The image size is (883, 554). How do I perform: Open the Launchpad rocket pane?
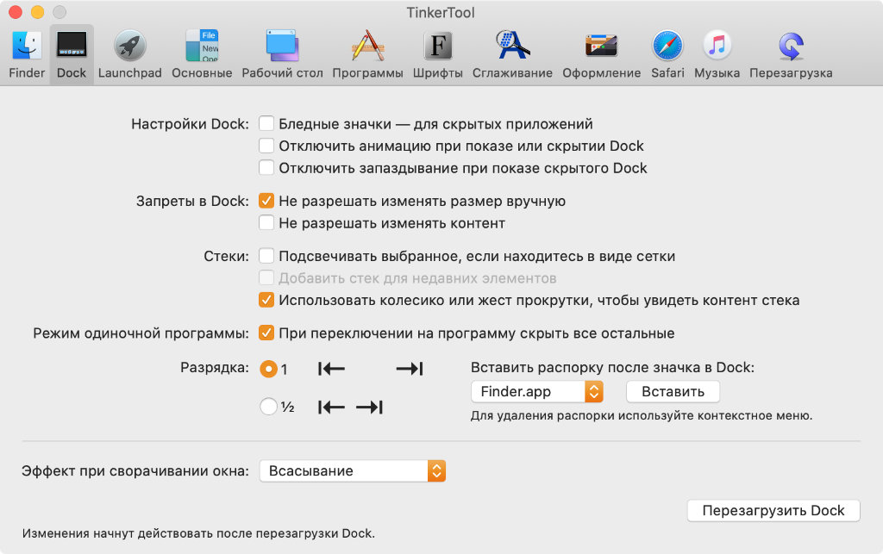[x=129, y=54]
